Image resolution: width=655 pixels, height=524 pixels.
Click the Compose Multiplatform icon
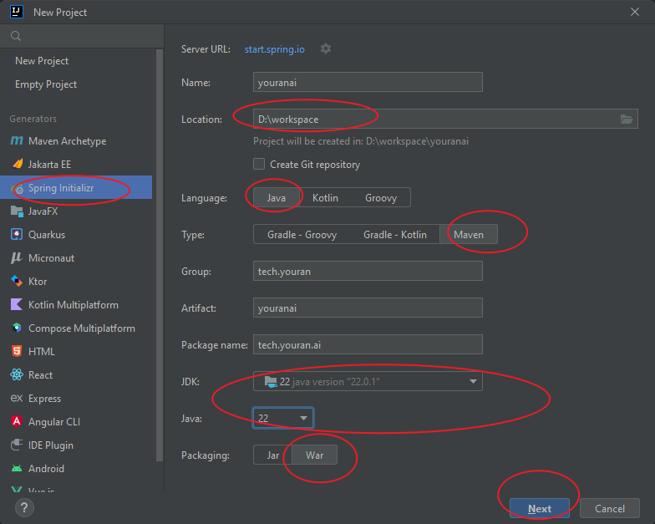[17, 328]
